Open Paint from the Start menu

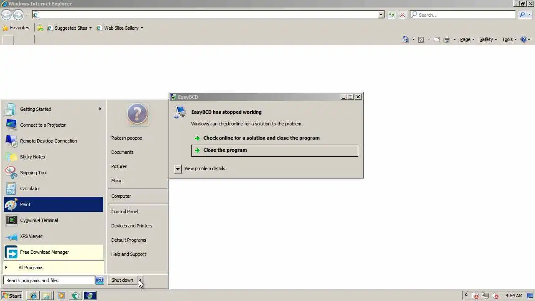(53, 204)
